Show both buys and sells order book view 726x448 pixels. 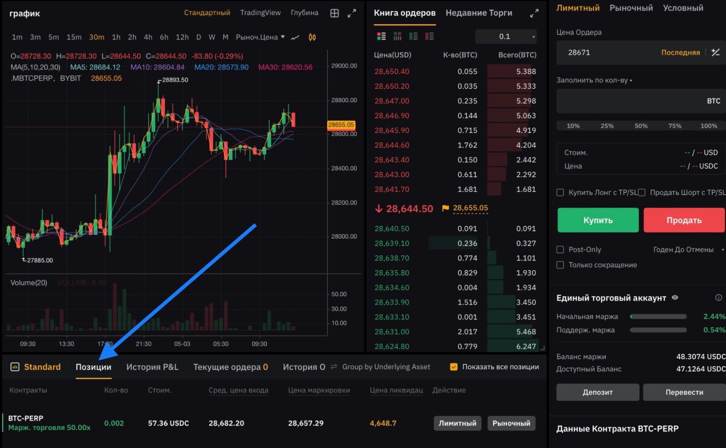(x=381, y=36)
